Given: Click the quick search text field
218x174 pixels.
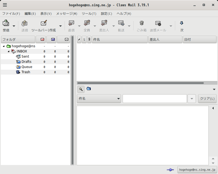Looking at the screenshot, I should coord(155,99).
